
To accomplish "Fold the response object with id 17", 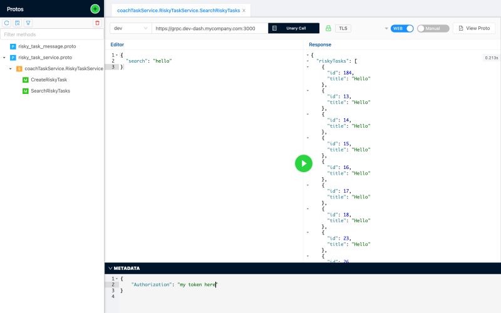I will [307, 185].
